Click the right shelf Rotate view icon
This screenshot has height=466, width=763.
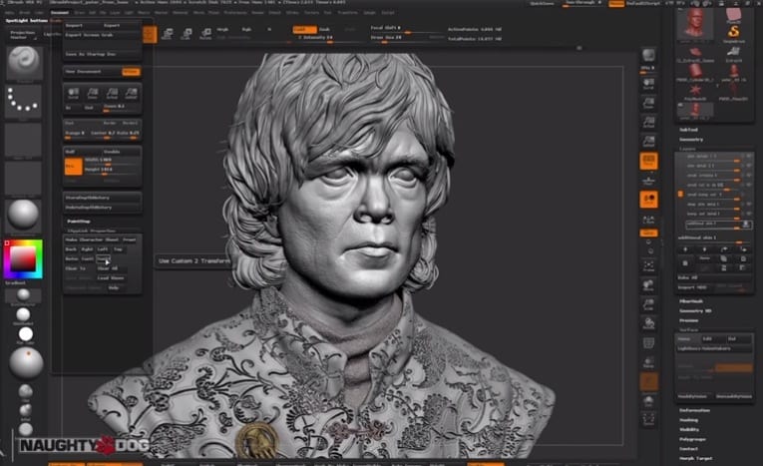click(x=648, y=323)
